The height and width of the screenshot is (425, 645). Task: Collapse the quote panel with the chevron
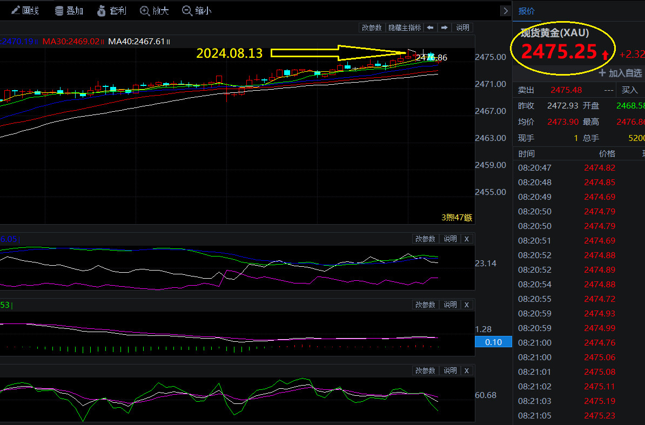click(505, 10)
